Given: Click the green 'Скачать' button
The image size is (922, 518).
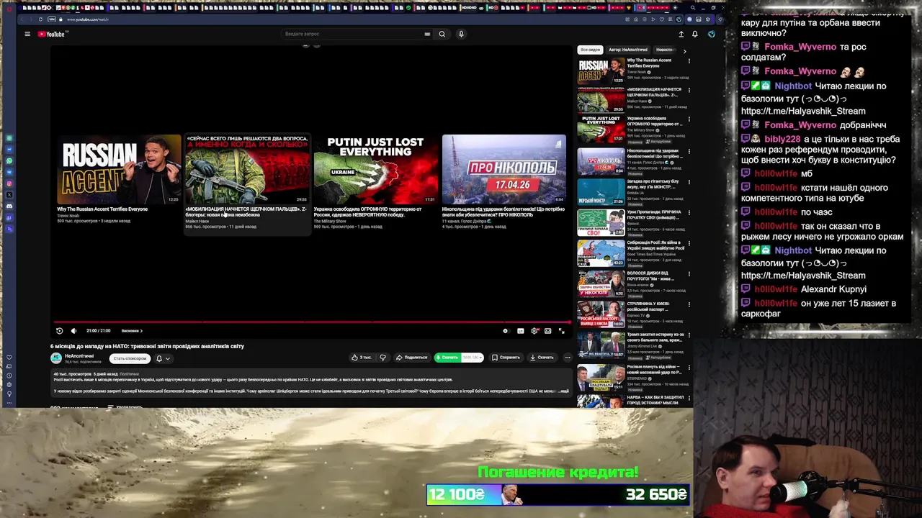Looking at the screenshot, I should (x=447, y=358).
